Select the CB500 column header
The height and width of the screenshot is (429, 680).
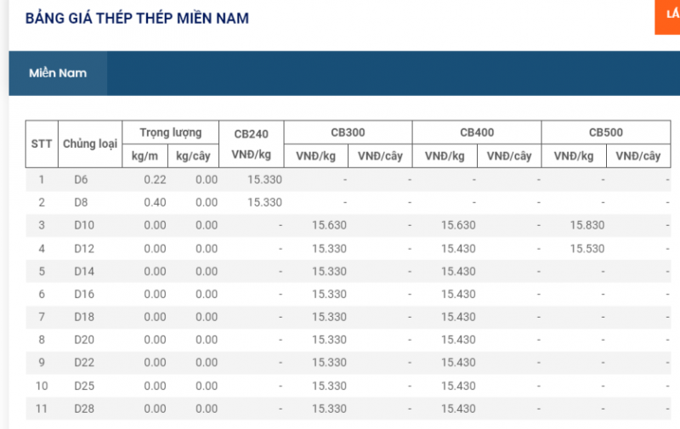606,133
